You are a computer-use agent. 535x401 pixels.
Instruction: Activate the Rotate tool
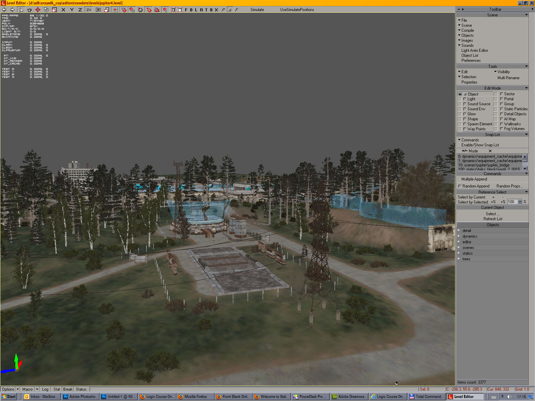click(46, 10)
